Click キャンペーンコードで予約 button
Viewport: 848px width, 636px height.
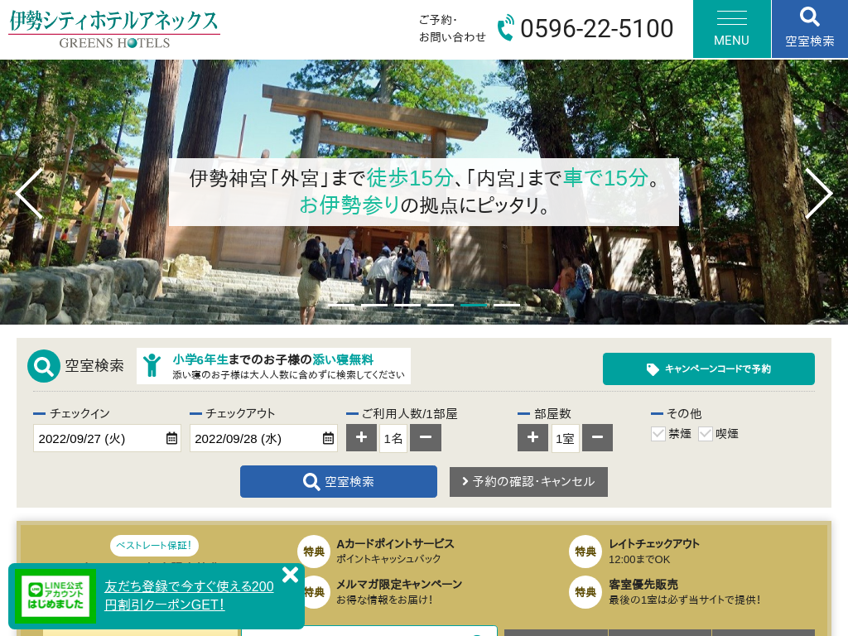[x=709, y=369]
